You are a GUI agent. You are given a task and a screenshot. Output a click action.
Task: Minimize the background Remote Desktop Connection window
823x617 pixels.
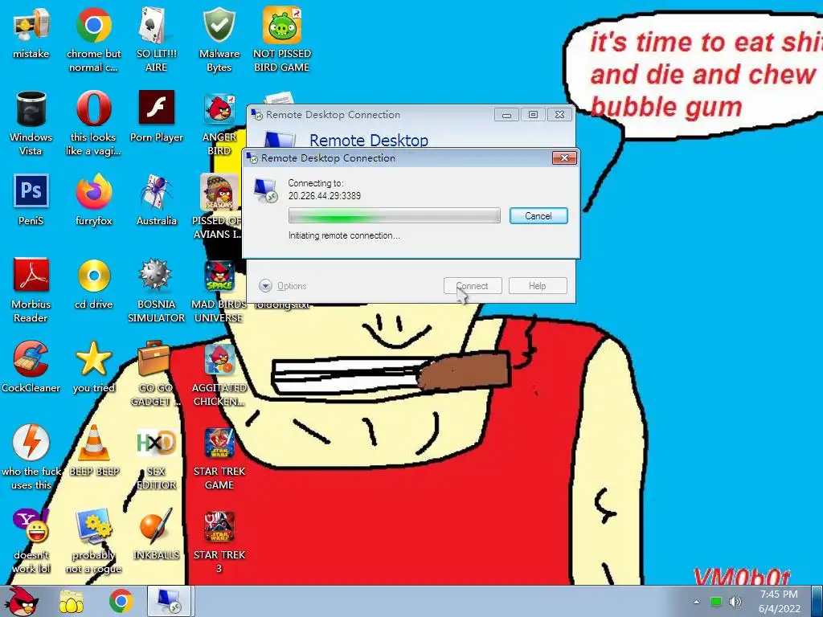[x=506, y=114]
